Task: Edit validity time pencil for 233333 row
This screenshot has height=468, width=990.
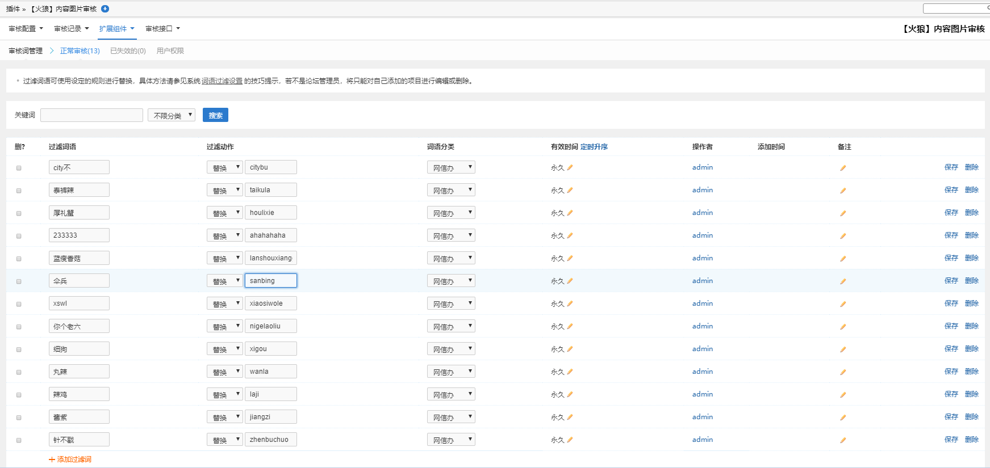Action: (x=570, y=235)
